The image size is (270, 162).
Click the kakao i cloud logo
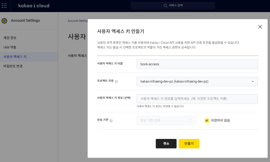pos(34,6)
